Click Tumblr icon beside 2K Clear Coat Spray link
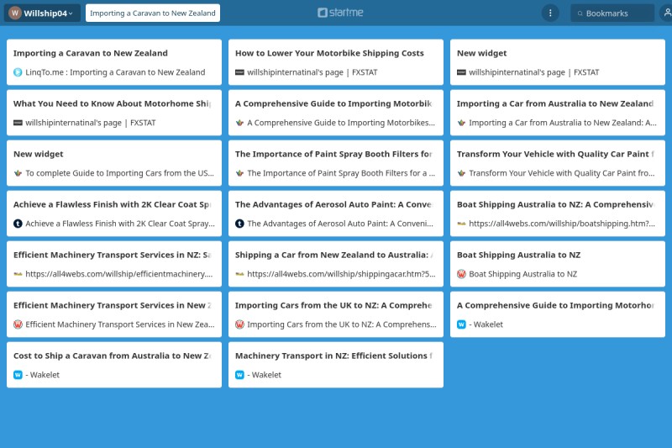This screenshot has width=672, height=448. click(18, 224)
